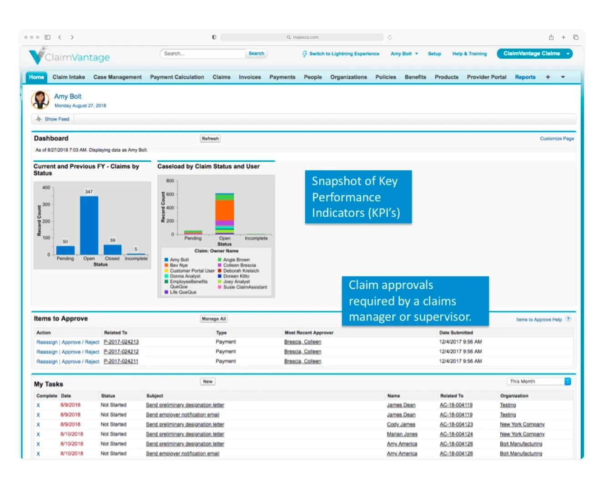
Task: Select the Payment Calculation tab
Action: 177,77
